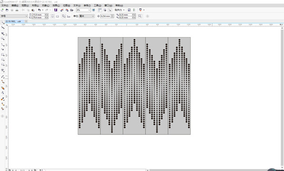Select the Freehand tool
This screenshot has height=171, width=284.
pos(2,45)
